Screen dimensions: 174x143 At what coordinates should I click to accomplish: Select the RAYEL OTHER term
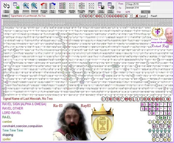point(13,108)
